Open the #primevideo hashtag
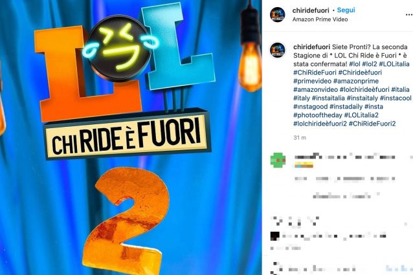This screenshot has height=275, width=413. 313,81
